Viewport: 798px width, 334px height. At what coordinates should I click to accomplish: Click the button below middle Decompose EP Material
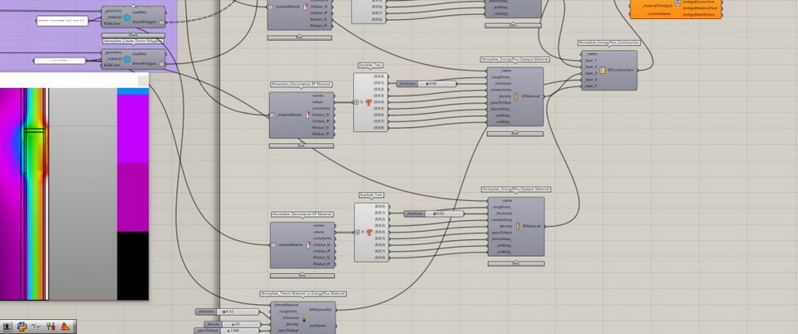(x=301, y=145)
